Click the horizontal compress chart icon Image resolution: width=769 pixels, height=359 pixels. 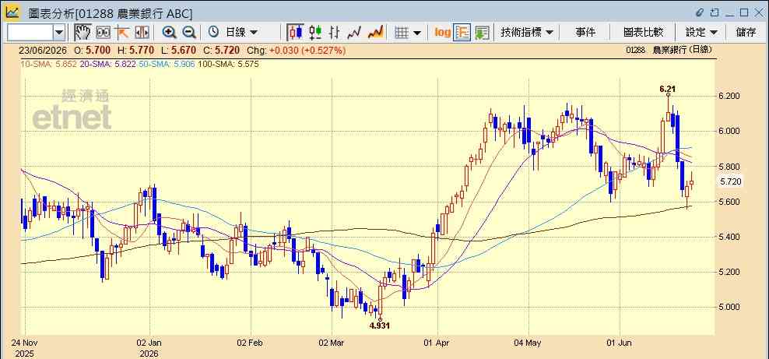142,33
